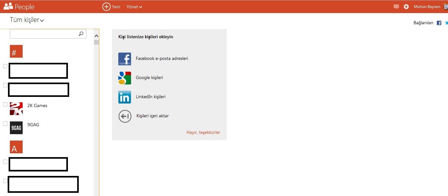
Task: Click the contact search input field
Action: click(48, 33)
